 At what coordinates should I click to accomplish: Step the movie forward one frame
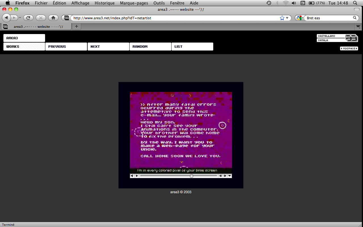pos(225,176)
